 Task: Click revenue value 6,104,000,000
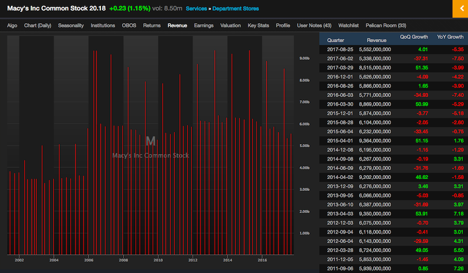click(375, 122)
